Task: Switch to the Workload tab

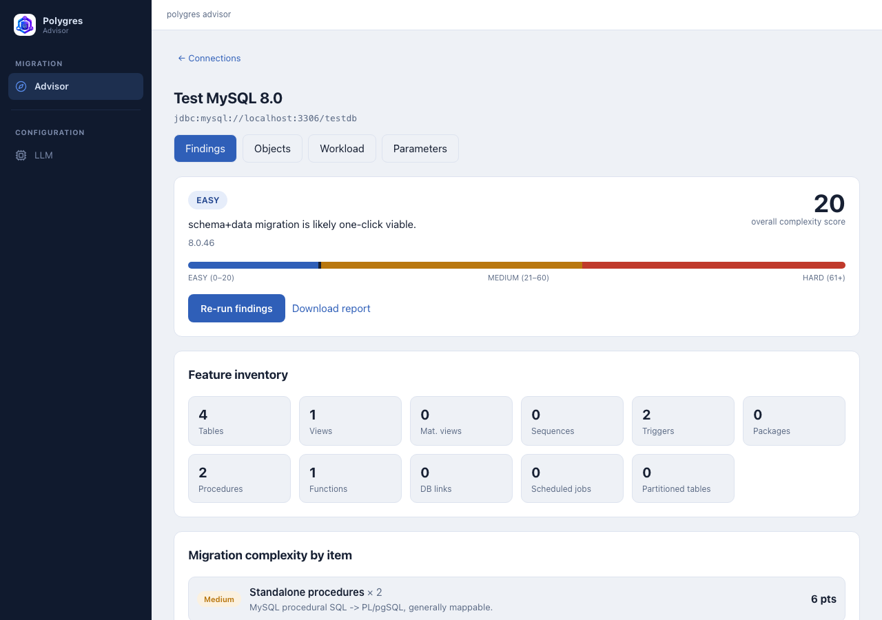Action: click(x=342, y=148)
